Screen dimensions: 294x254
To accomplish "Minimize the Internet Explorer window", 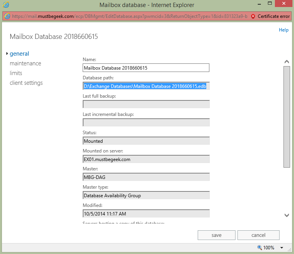I will [259, 4].
